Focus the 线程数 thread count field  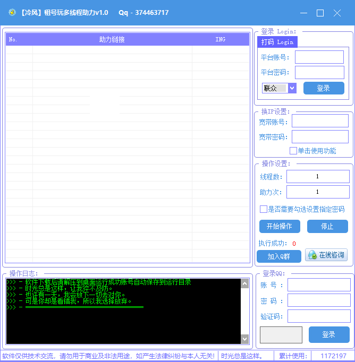coord(318,176)
